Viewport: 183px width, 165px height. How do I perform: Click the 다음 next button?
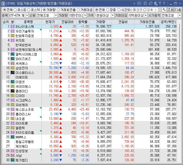click(x=178, y=10)
